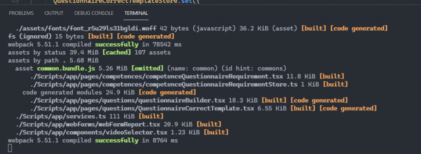Click the terminal cursor prompt block

coord(10,148)
